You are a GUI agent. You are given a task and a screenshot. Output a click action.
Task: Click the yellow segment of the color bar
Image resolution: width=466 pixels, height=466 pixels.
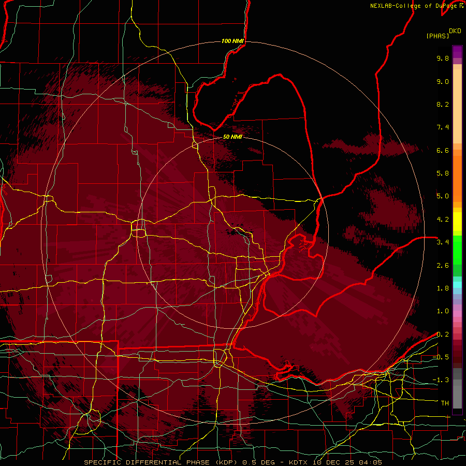[x=457, y=222]
